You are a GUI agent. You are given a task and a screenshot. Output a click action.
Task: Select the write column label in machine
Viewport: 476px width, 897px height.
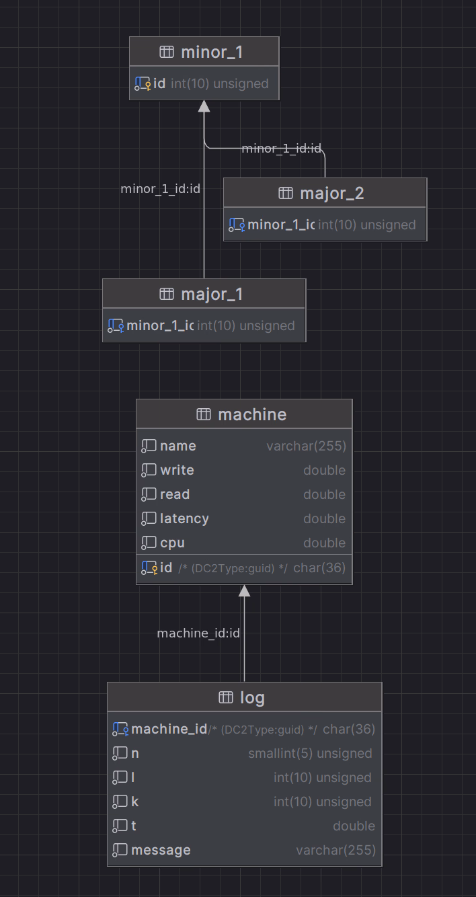177,470
